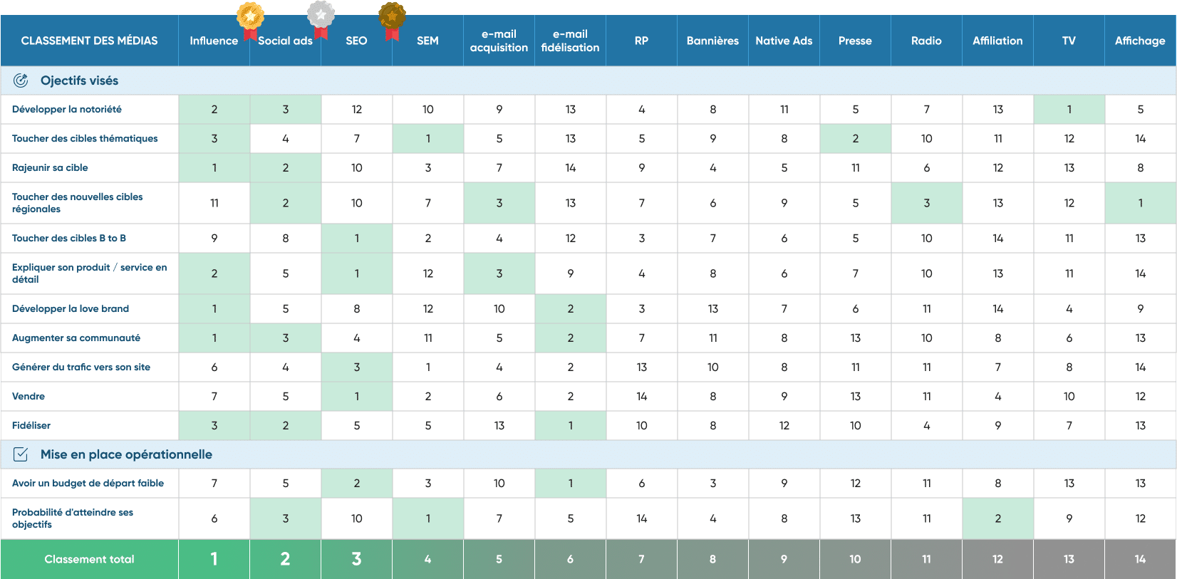This screenshot has width=1177, height=579.
Task: Select the Influence column header
Action: pyautogui.click(x=214, y=41)
